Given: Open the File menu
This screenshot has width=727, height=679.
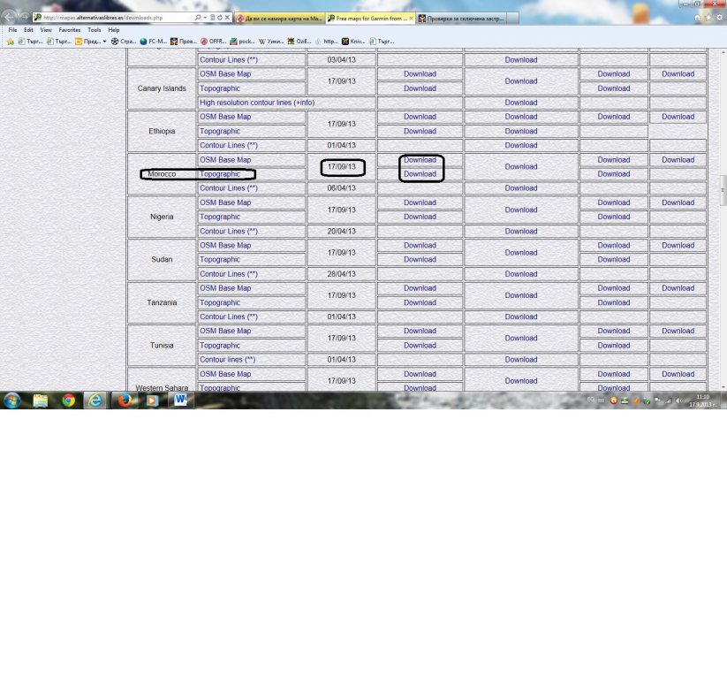Looking at the screenshot, I should pos(12,30).
